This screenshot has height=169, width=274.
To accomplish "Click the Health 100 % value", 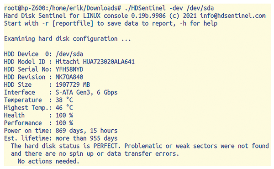I will [64, 116].
